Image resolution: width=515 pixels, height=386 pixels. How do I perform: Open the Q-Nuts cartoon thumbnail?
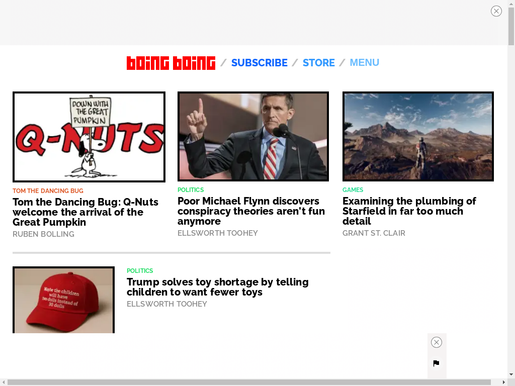(89, 137)
